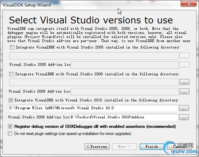Browse for Visual Studio 2008 install directory
The height and width of the screenshot is (157, 199).
(x=184, y=82)
